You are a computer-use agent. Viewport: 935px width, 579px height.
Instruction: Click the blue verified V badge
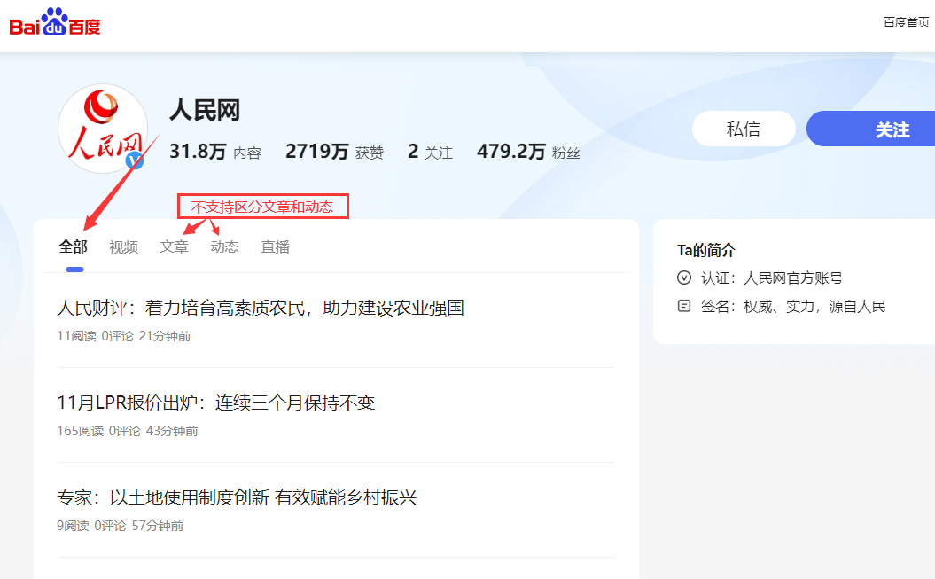coord(135,160)
